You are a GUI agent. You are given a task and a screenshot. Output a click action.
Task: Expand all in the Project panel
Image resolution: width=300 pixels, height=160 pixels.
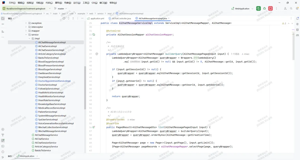69,18
